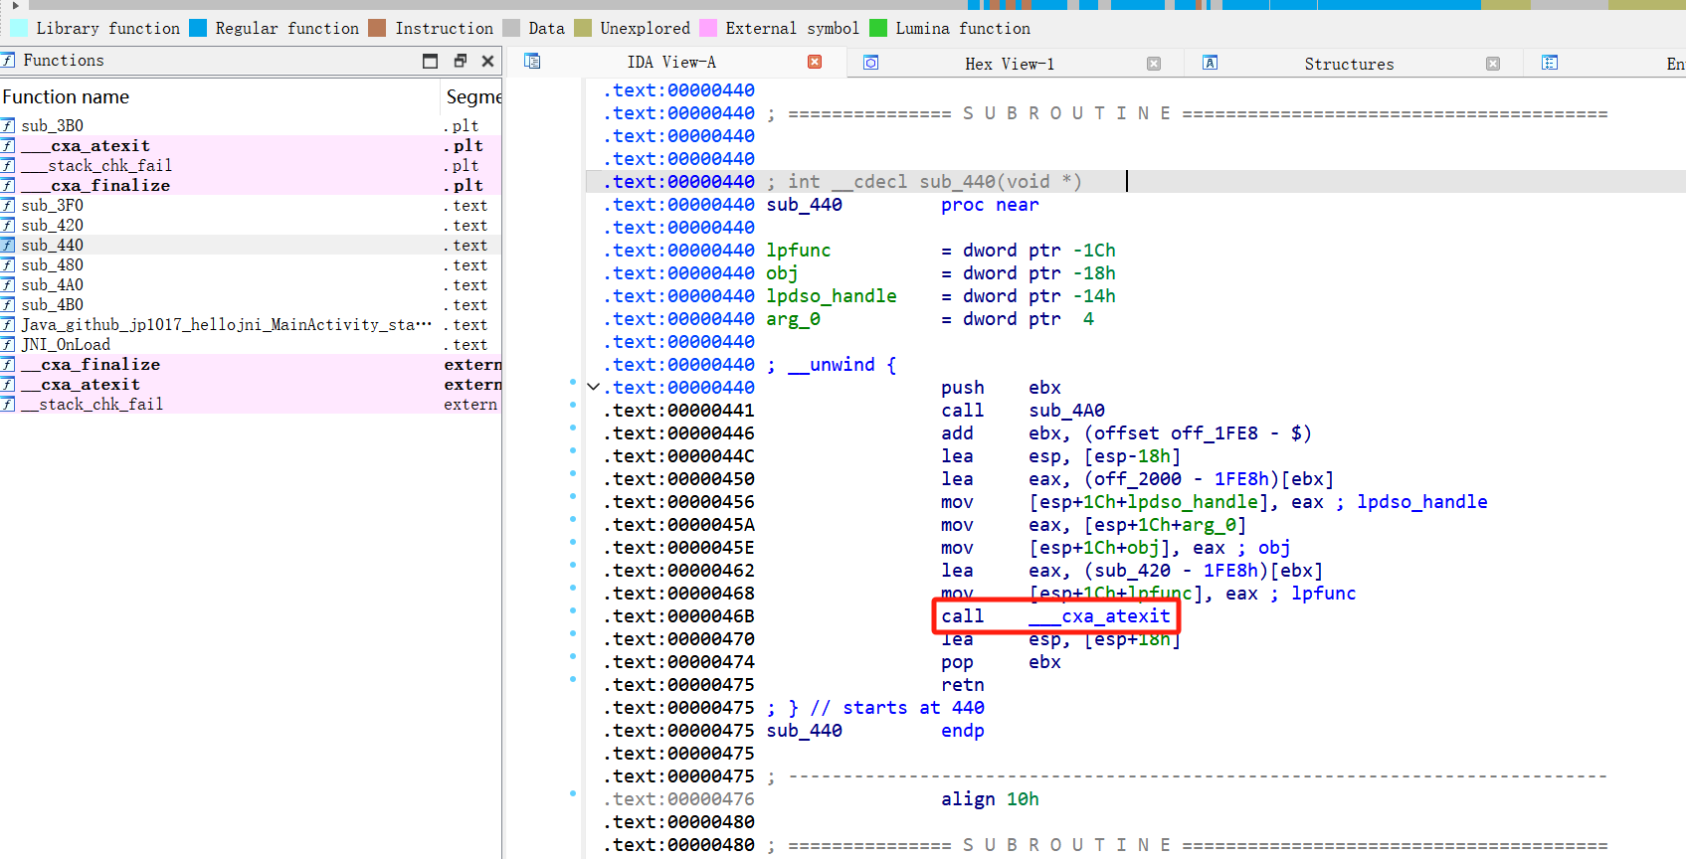Image resolution: width=1686 pixels, height=859 pixels.
Task: Click the IDA View-A tab icon
Action: tap(532, 62)
